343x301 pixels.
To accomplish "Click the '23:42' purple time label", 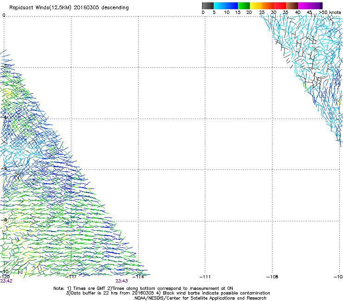I will click(6, 281).
